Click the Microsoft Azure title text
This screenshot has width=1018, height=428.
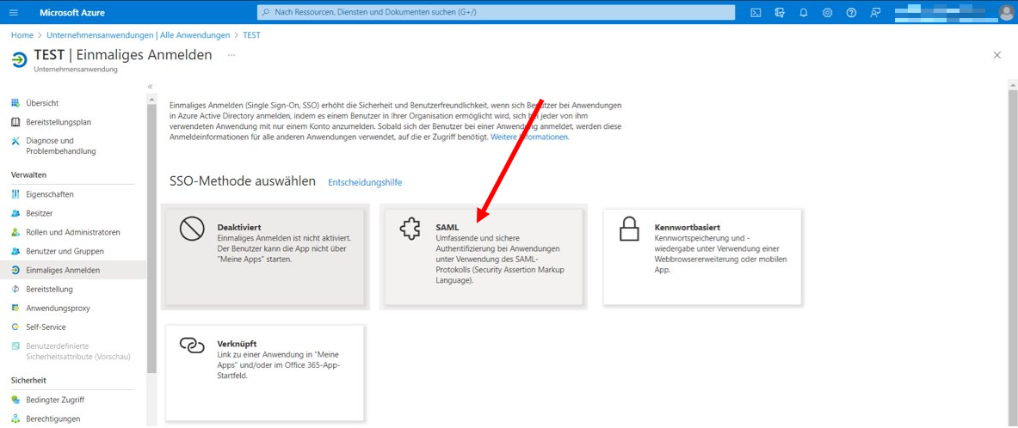(72, 12)
